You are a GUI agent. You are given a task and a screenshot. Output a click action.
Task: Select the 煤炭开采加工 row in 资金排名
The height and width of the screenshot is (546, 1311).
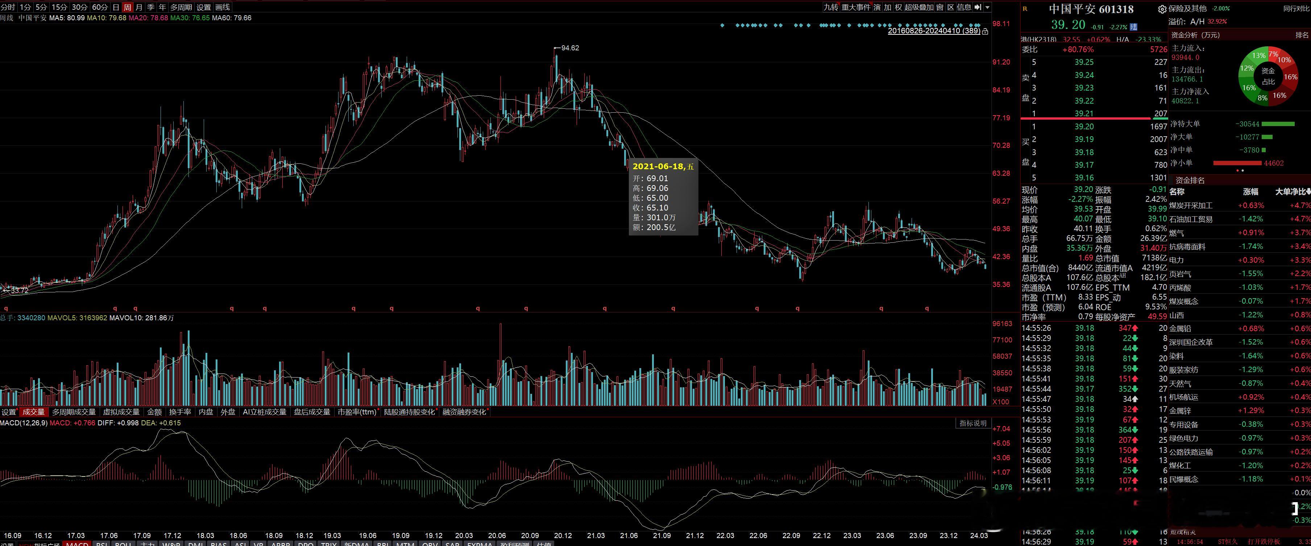pos(1240,205)
